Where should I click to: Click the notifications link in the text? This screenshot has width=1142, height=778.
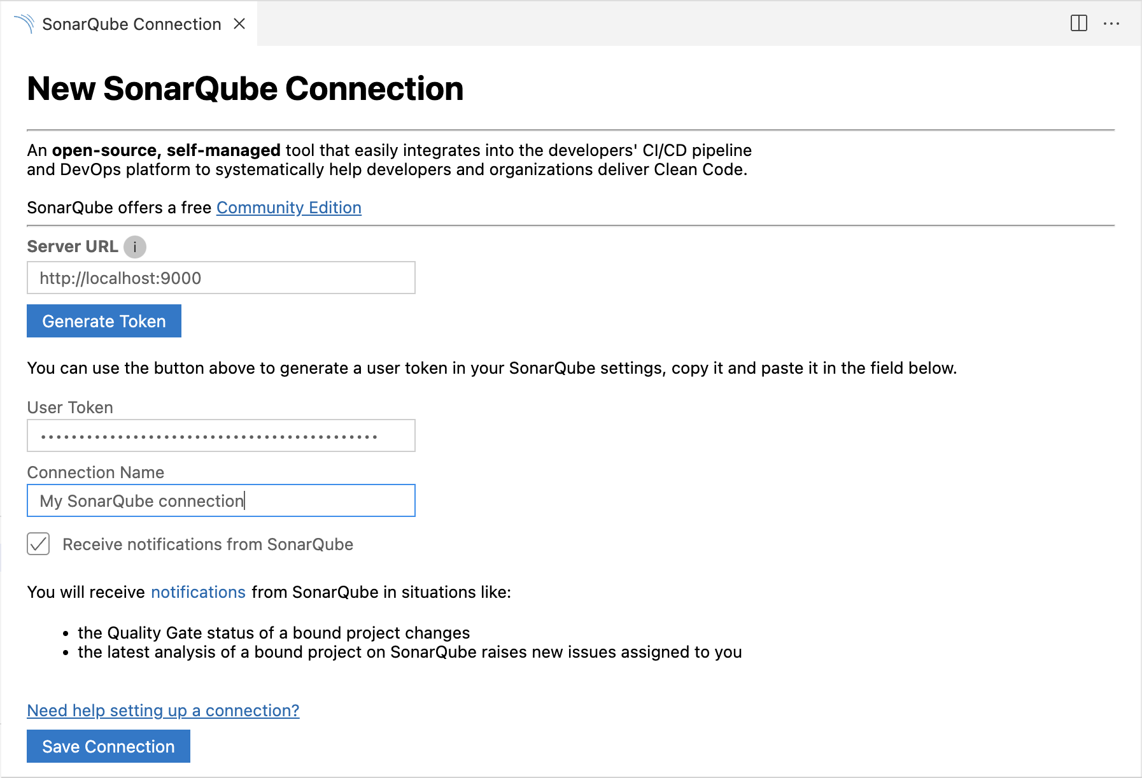click(x=197, y=591)
